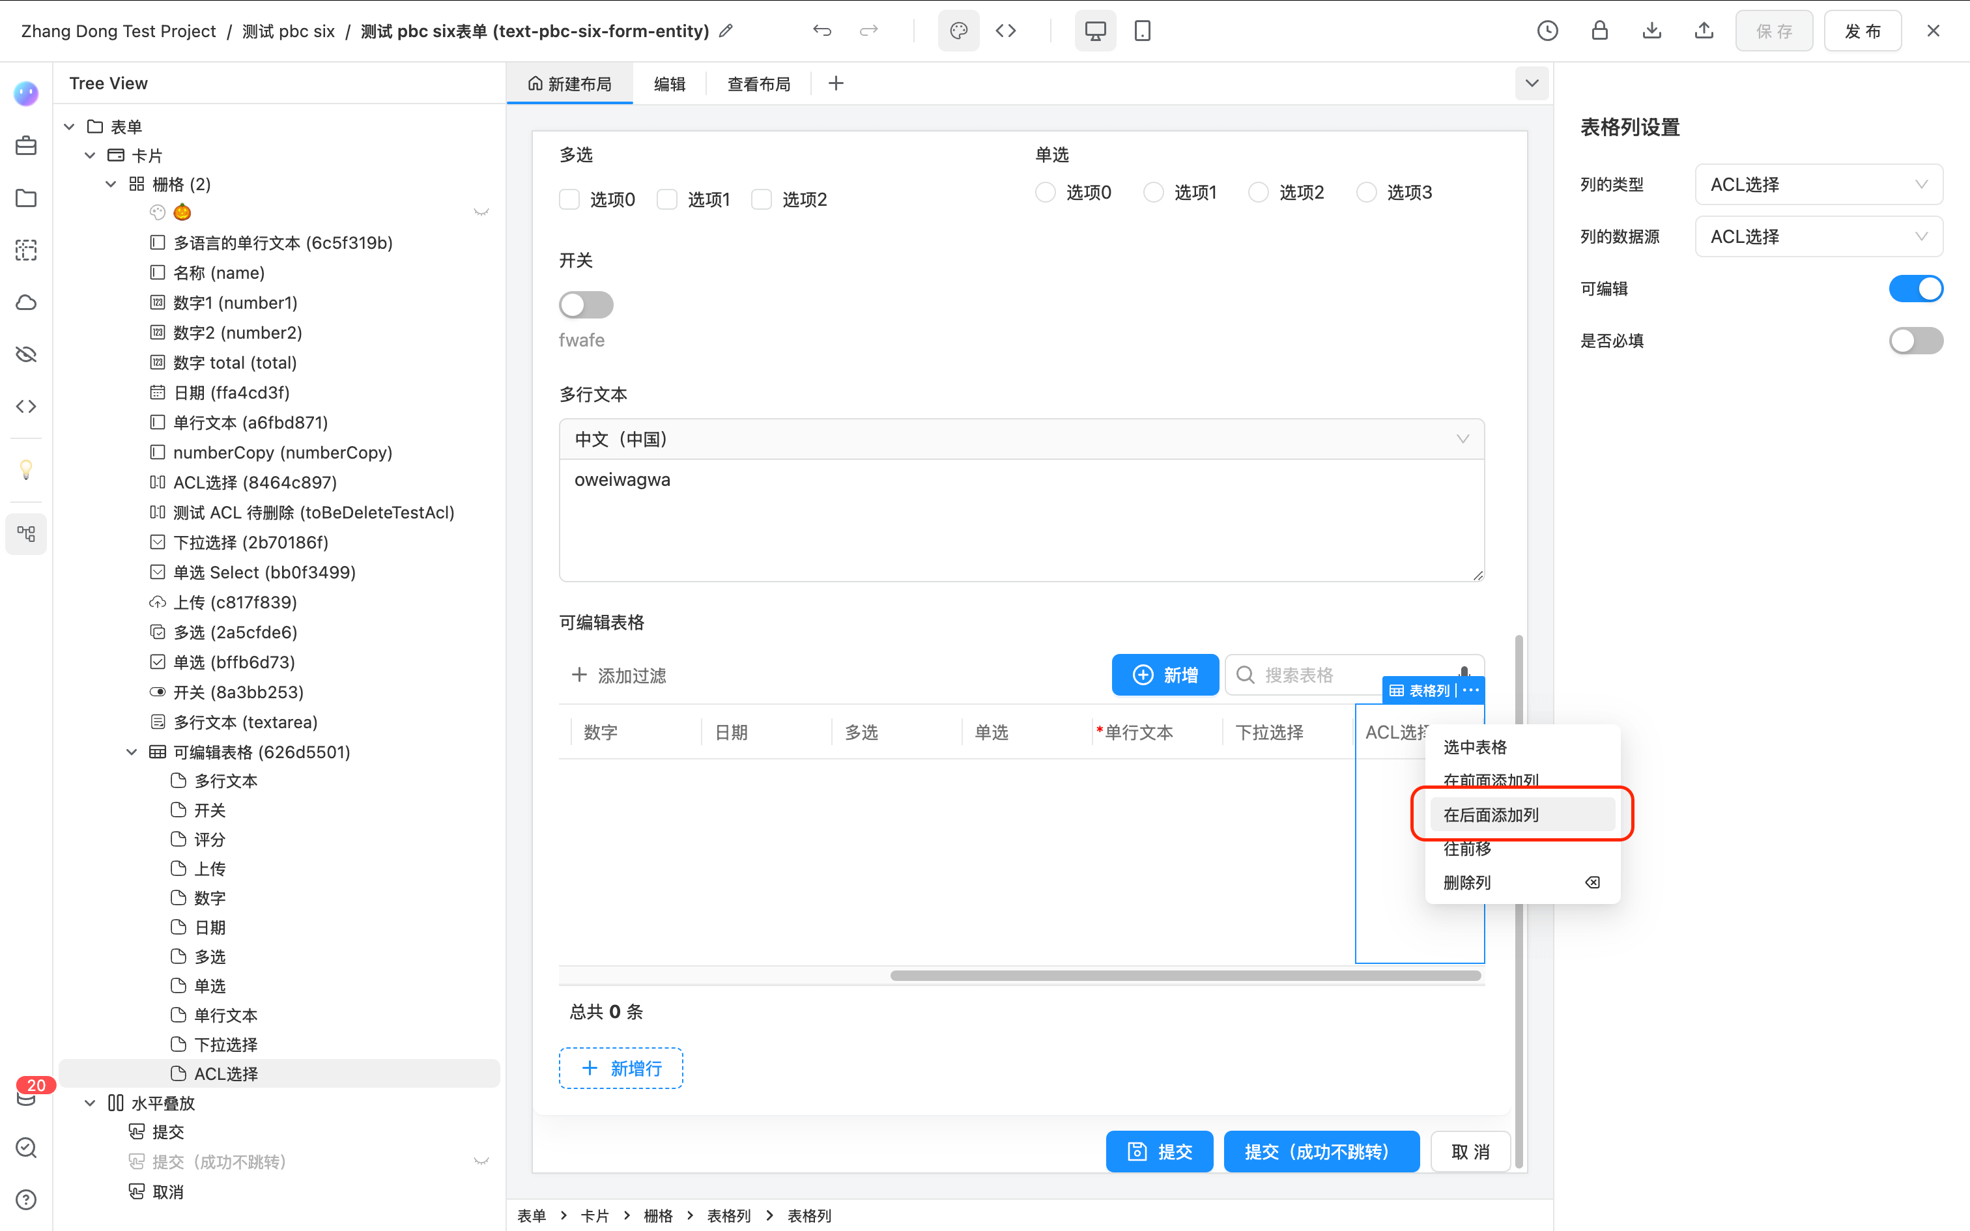Open the folder sidebar icon
Screen dimensions: 1970x1231
pos(26,198)
